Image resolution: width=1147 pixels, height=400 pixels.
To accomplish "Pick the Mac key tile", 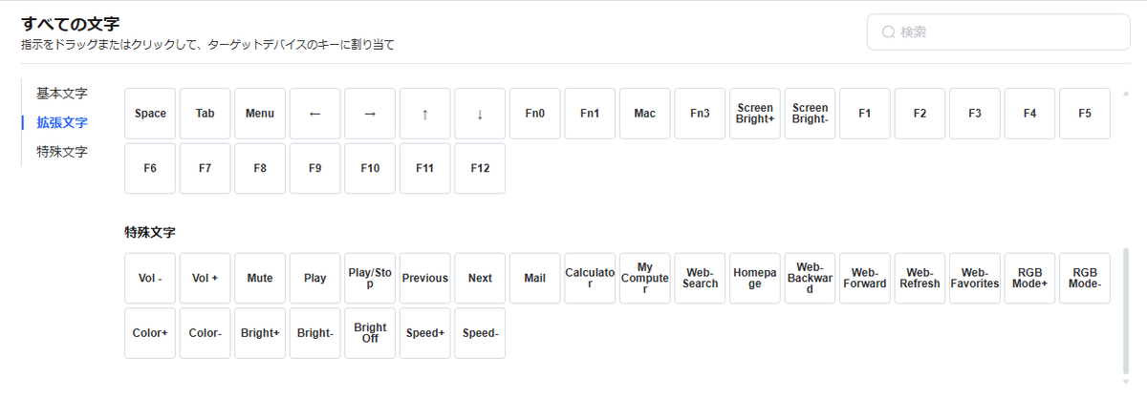I will click(645, 113).
